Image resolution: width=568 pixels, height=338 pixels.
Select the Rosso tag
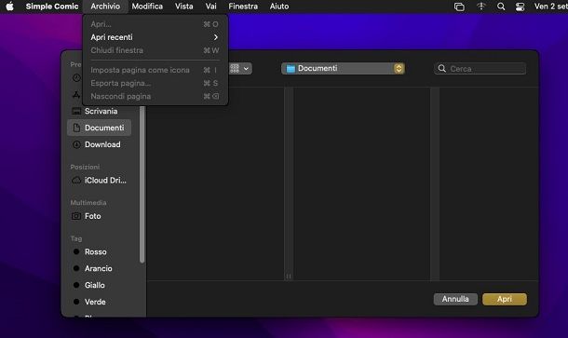[95, 251]
